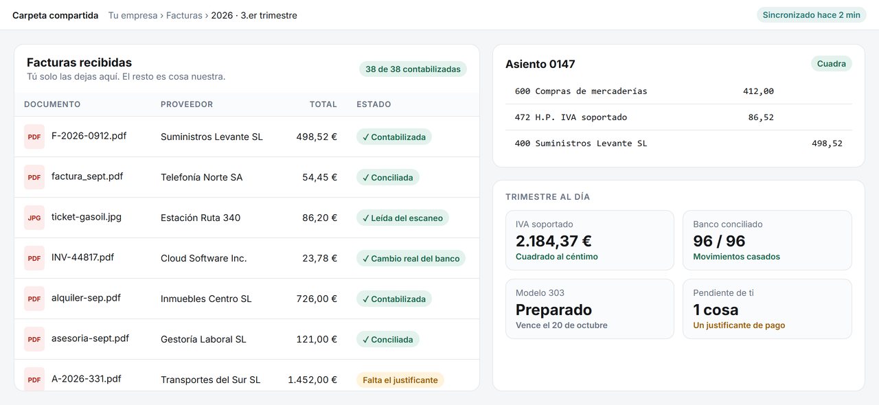Open the 'IVA soportado' summary card
This screenshot has width=879, height=405.
click(x=590, y=240)
